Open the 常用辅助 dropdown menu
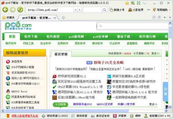This screenshot has width=173, height=119. click(x=162, y=10)
